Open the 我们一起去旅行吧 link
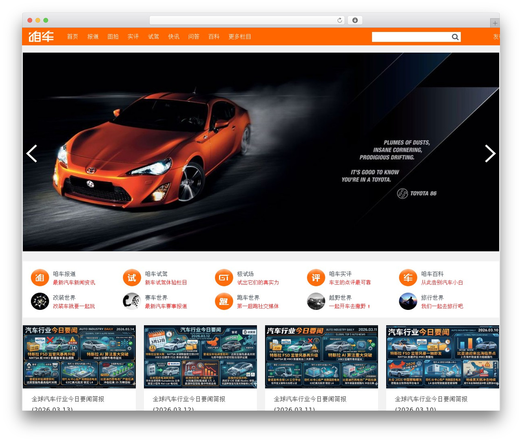 442,306
